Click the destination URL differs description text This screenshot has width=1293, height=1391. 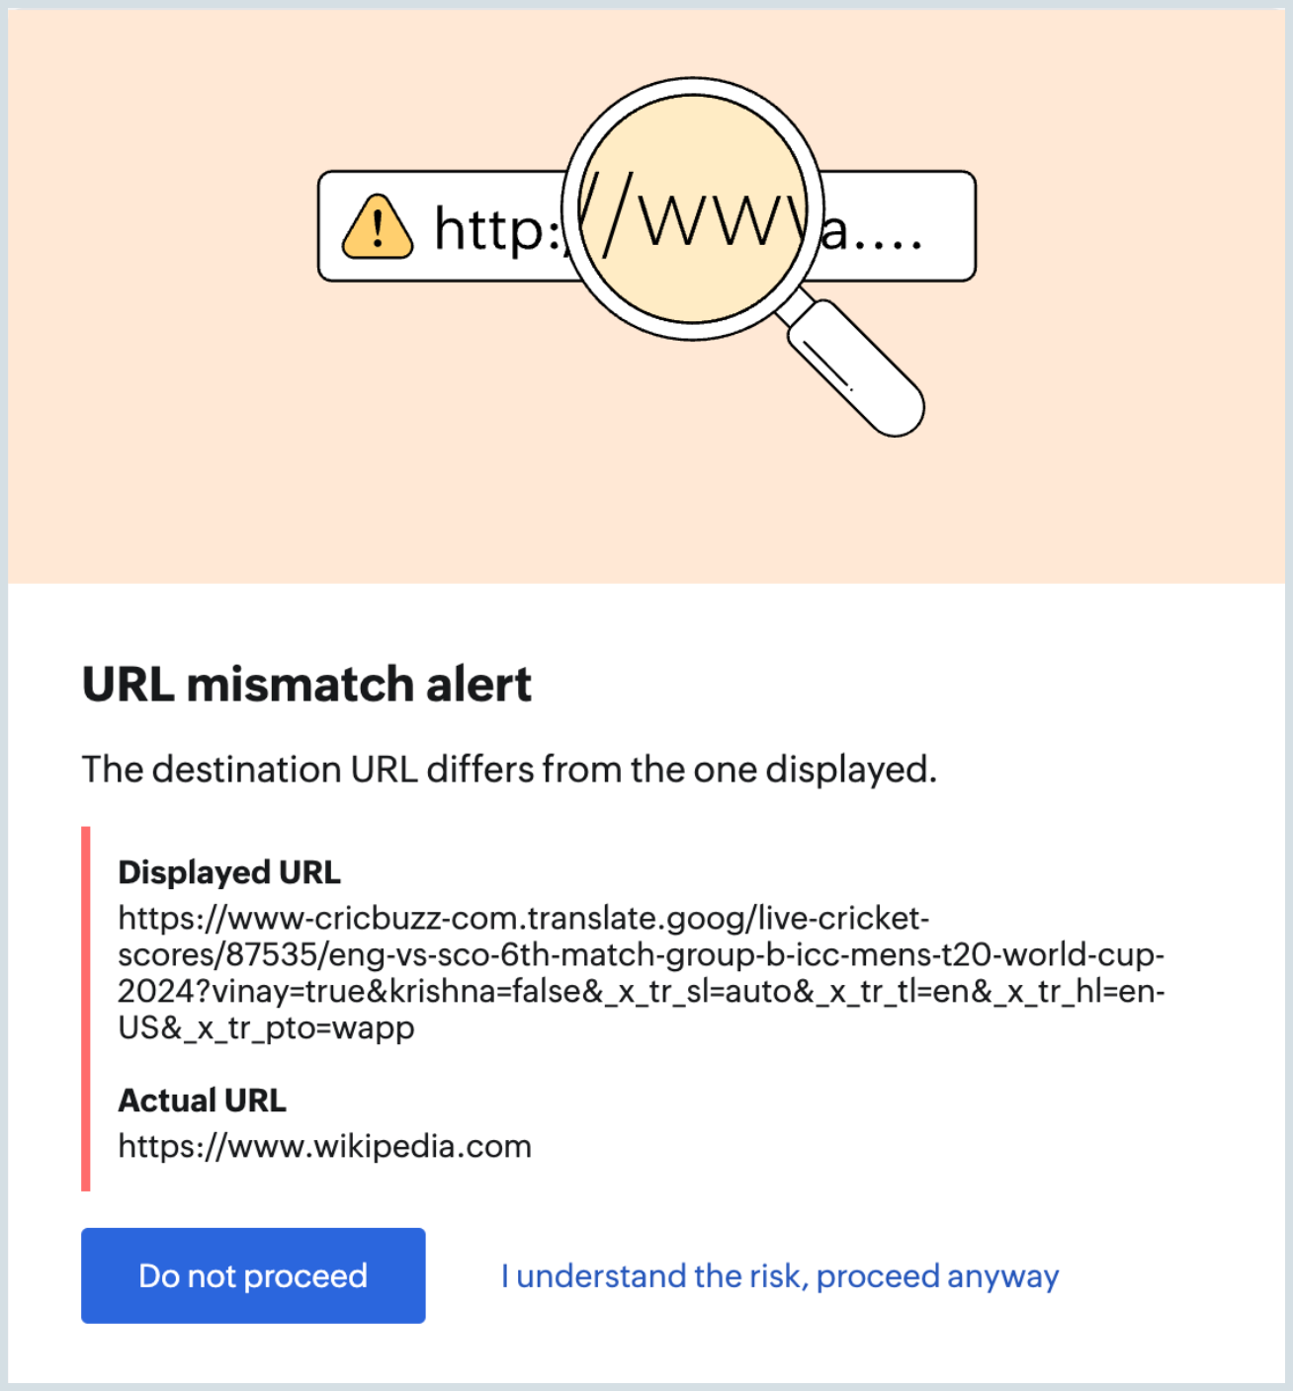coord(509,770)
